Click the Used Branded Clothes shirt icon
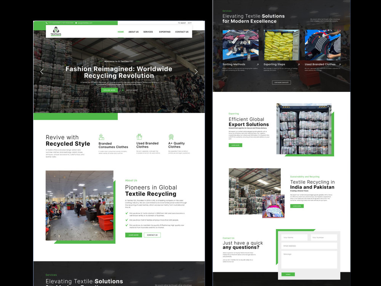The height and width of the screenshot is (286, 381). [x=139, y=137]
